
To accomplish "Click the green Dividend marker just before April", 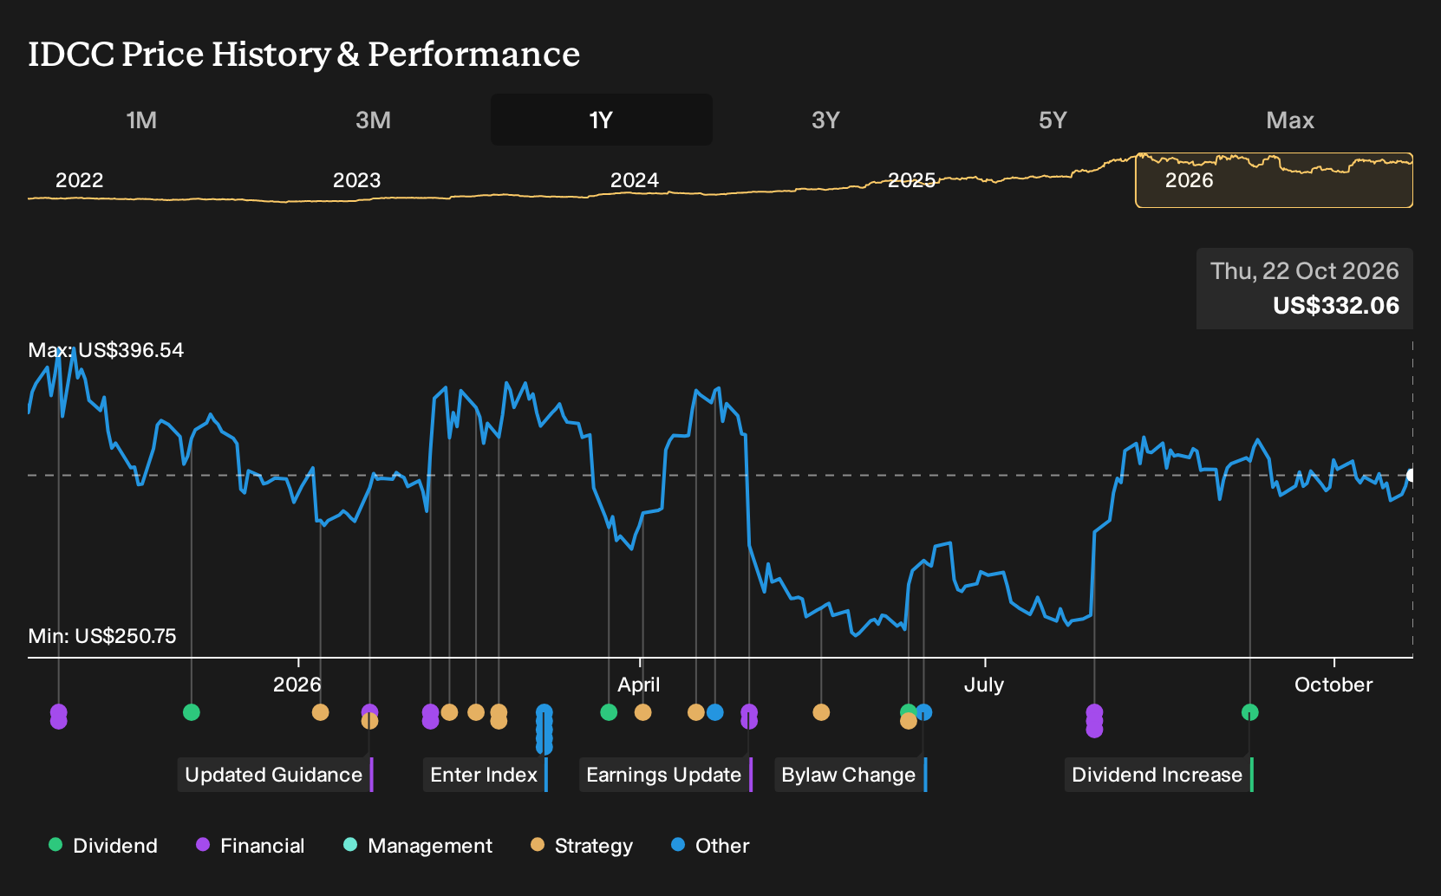I will 609,712.
